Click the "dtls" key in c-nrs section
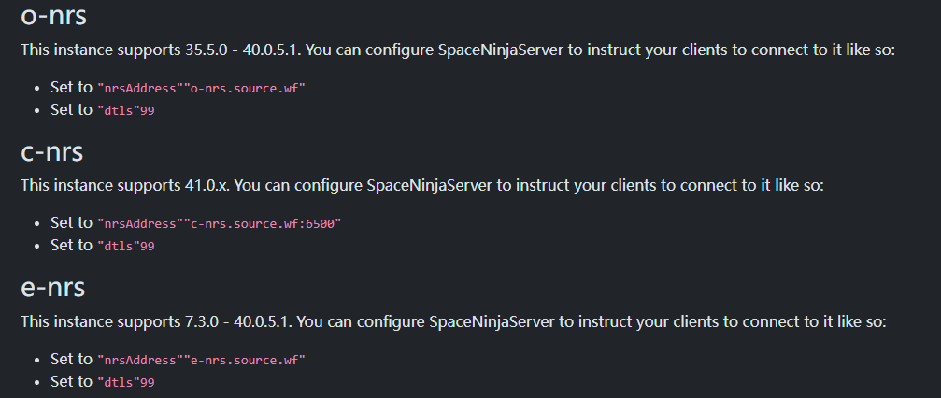941x398 pixels. 118,247
